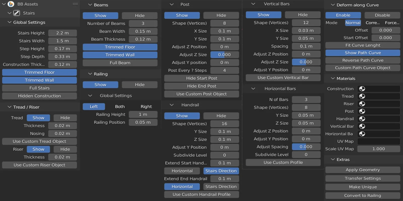The image size is (403, 201).
Task: Choose Full Stairs construction option
Action: (x=40, y=88)
